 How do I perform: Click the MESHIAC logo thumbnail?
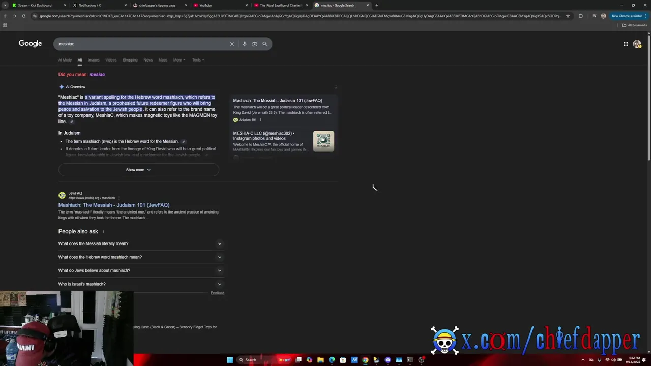[323, 141]
